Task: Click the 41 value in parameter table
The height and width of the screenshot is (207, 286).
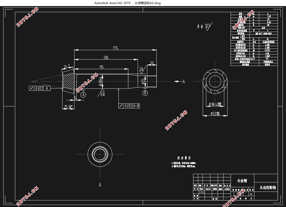Action: click(268, 39)
